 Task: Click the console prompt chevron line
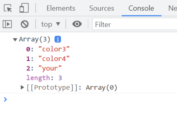[x=88, y=100]
